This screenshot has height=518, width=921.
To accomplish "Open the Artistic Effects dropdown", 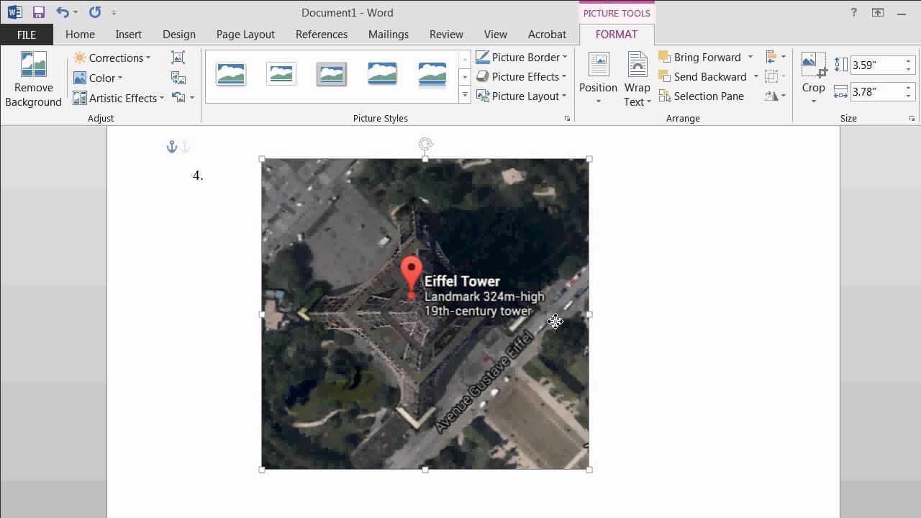I will click(x=119, y=98).
